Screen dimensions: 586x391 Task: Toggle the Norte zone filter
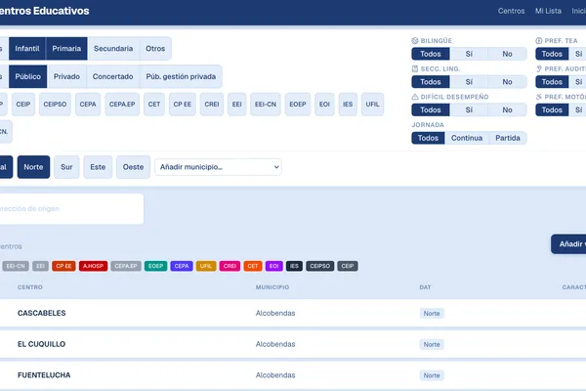tap(33, 167)
